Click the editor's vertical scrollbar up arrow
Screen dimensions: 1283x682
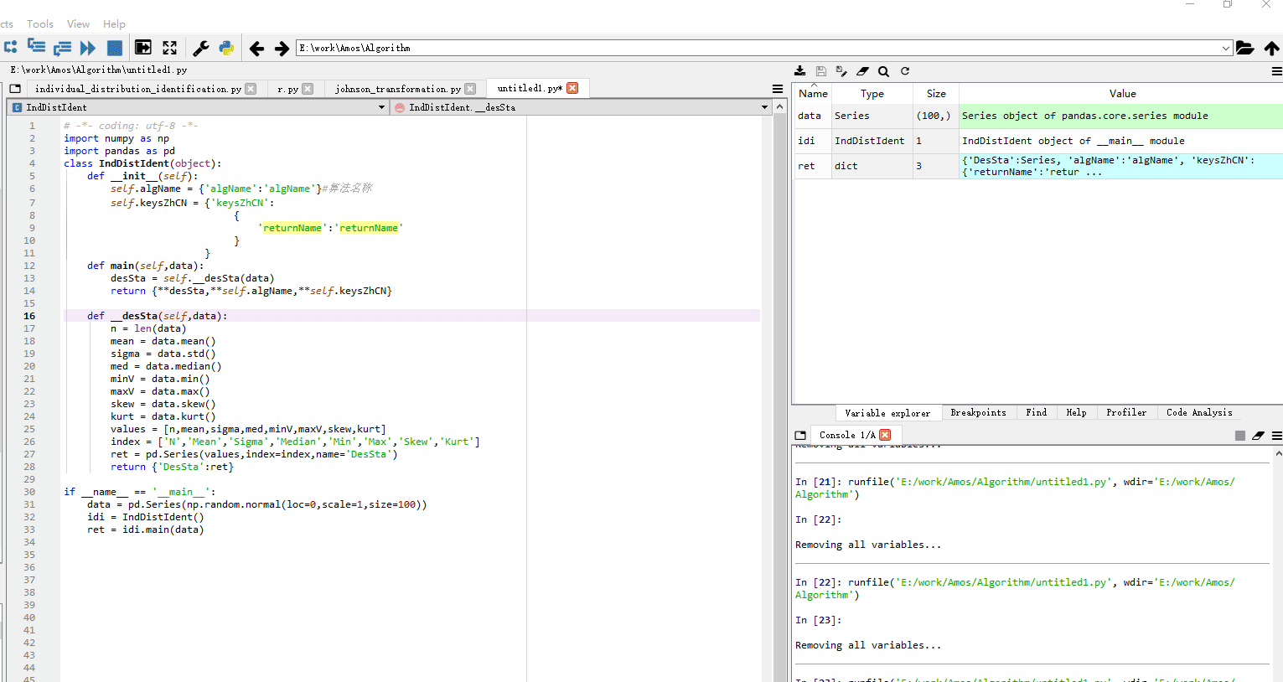[x=779, y=107]
